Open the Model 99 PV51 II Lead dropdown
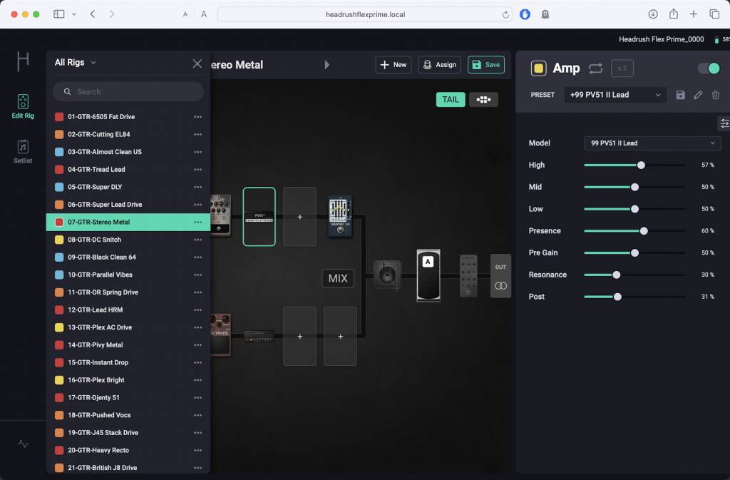The width and height of the screenshot is (730, 480). point(653,143)
